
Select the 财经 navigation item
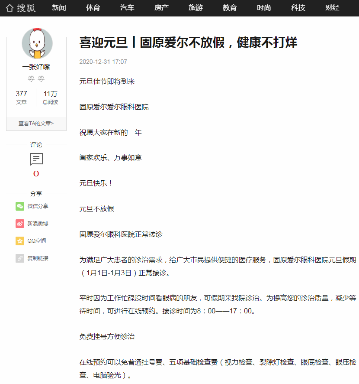point(332,8)
